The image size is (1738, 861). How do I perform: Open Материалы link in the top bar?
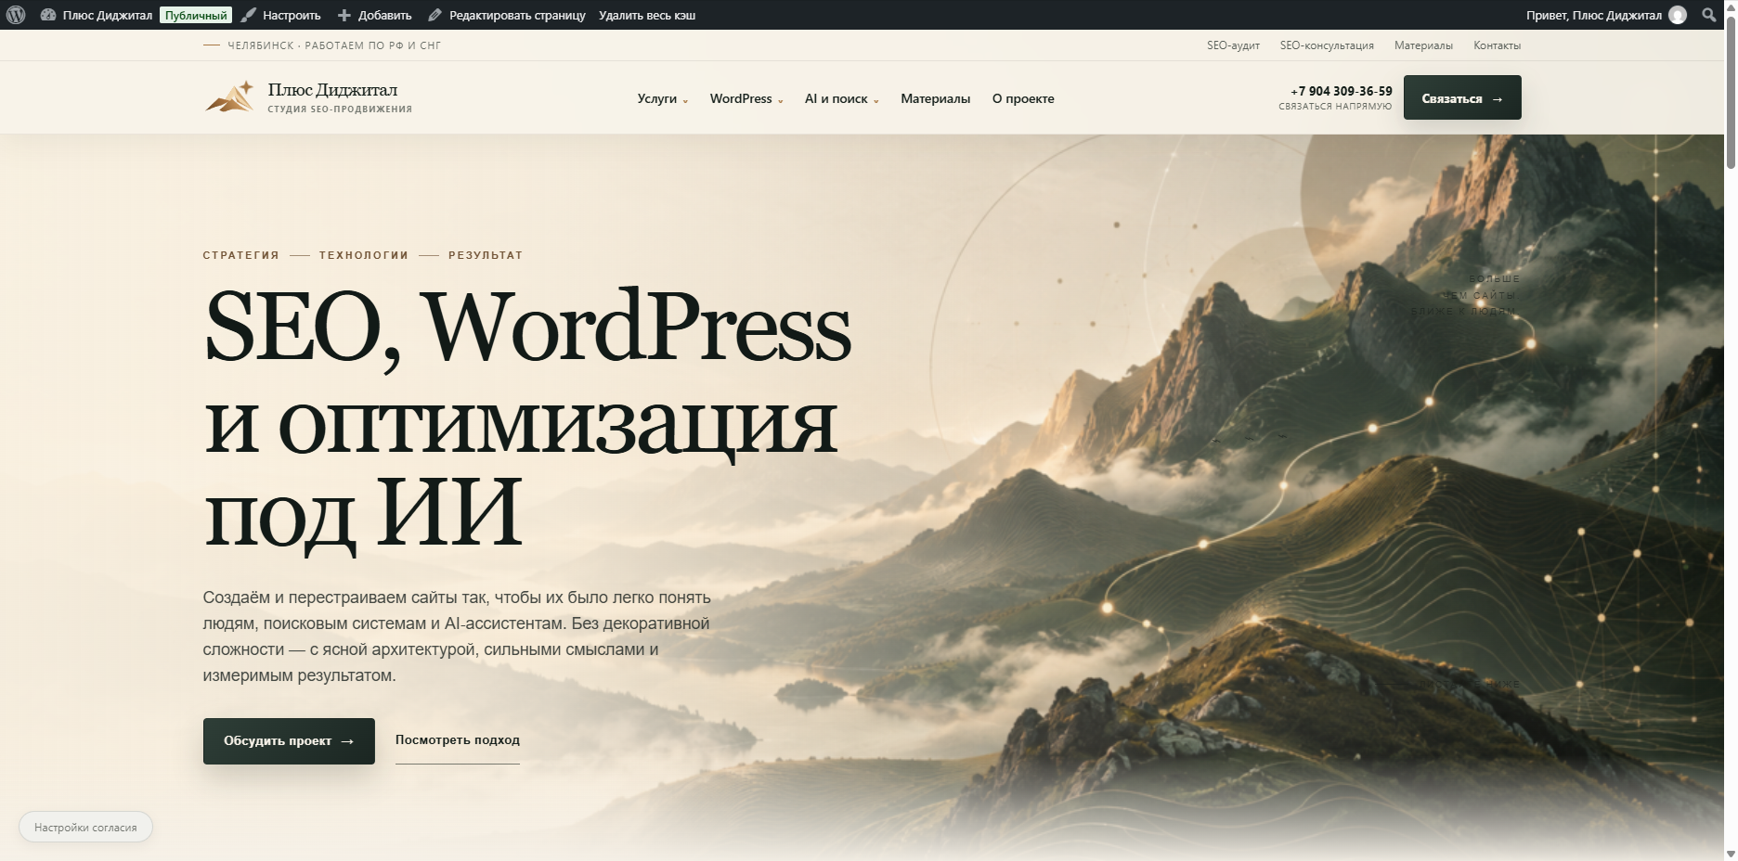[x=1423, y=45]
